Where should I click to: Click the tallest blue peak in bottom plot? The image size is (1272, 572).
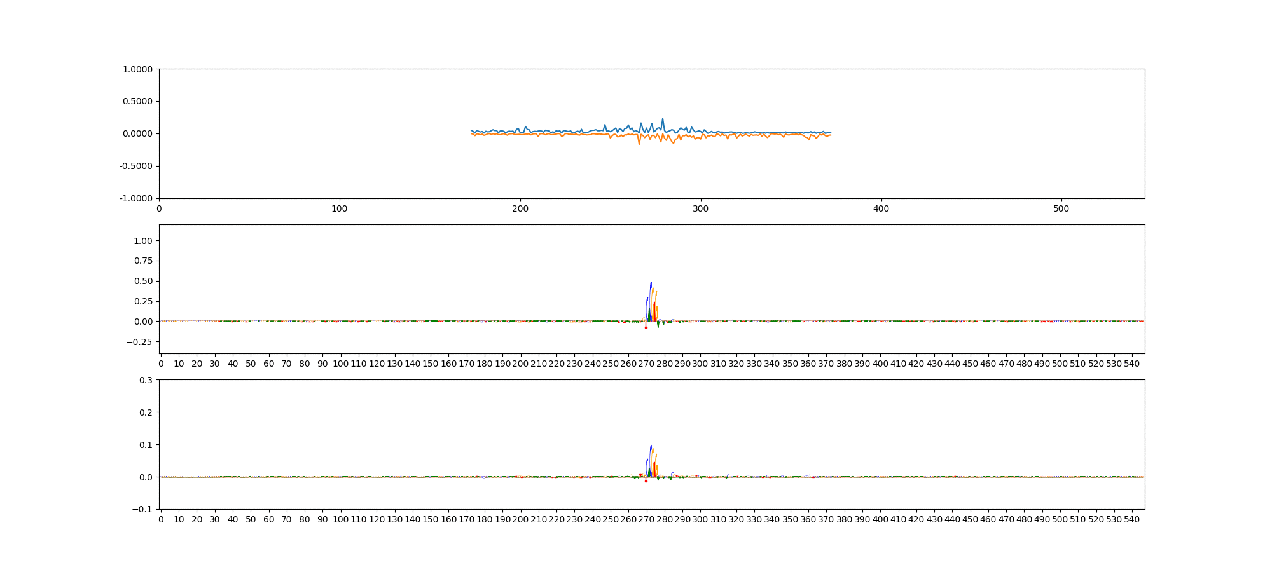click(x=651, y=446)
